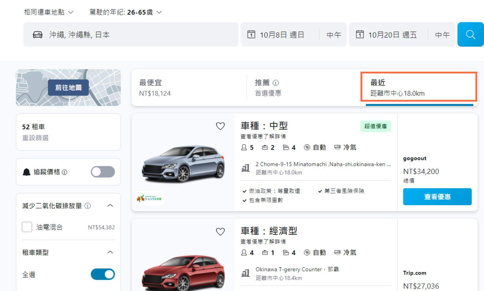Screen dimensions: 484x291
Task: Click 查看優惠 button for gogoout deal
Action: pyautogui.click(x=437, y=197)
